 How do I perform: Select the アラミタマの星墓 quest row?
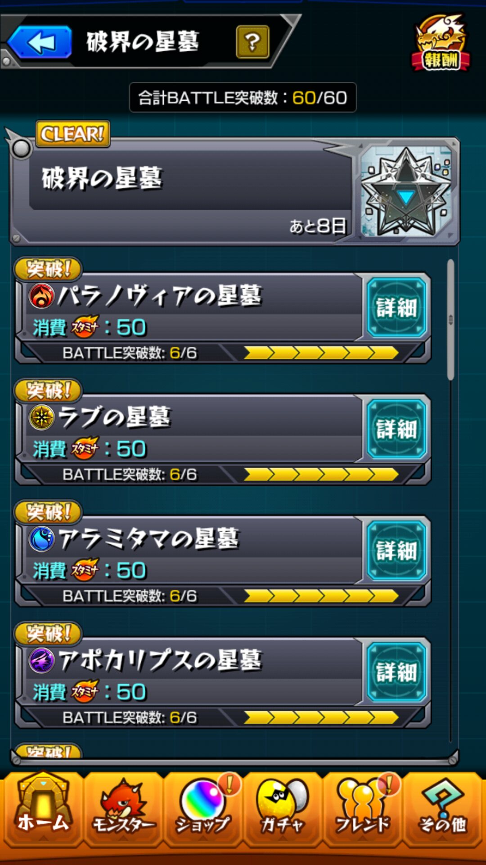click(189, 562)
